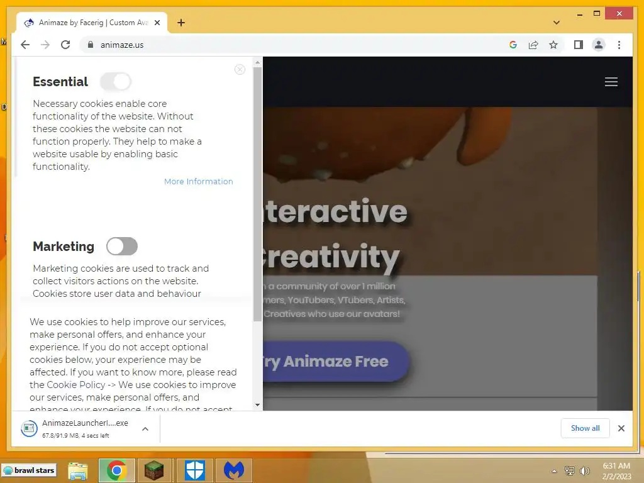This screenshot has height=483, width=644.
Task: Bookmark this tab with the star icon
Action: click(x=553, y=45)
